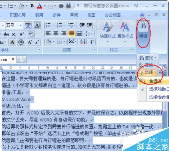
Task: Click 替换 in the editing menu
Action: tap(146, 65)
